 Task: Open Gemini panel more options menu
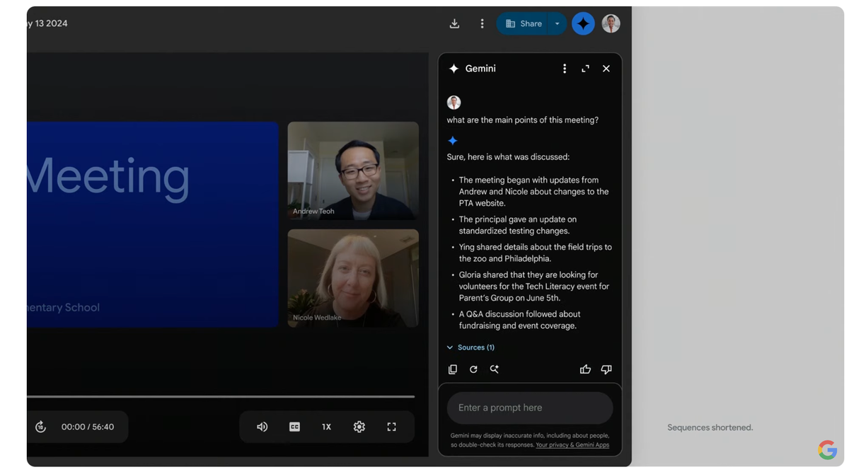pos(564,69)
